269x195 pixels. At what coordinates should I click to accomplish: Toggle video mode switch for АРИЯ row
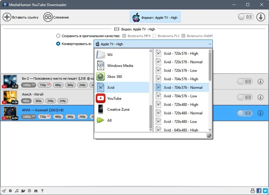click(x=245, y=113)
